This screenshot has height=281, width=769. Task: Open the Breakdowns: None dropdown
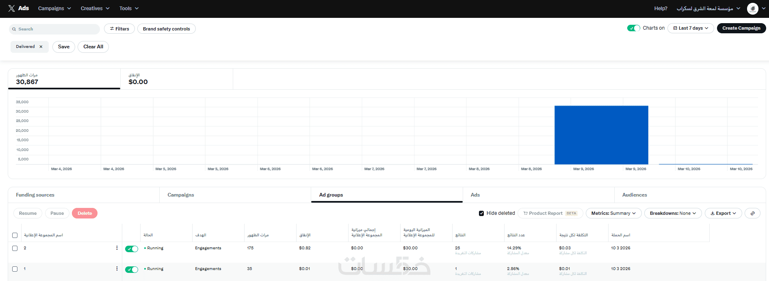673,213
